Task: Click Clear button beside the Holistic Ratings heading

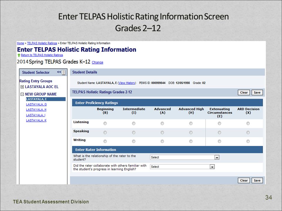Action: (x=244, y=93)
